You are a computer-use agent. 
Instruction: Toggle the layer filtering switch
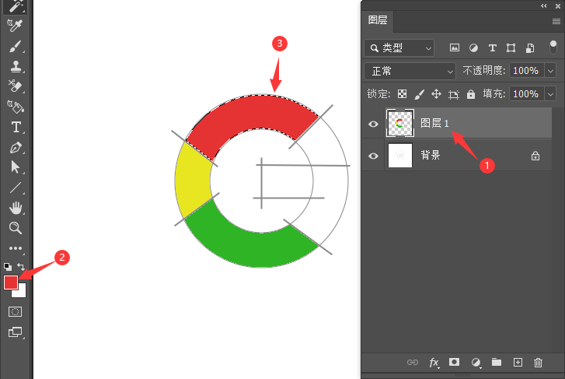tap(553, 47)
